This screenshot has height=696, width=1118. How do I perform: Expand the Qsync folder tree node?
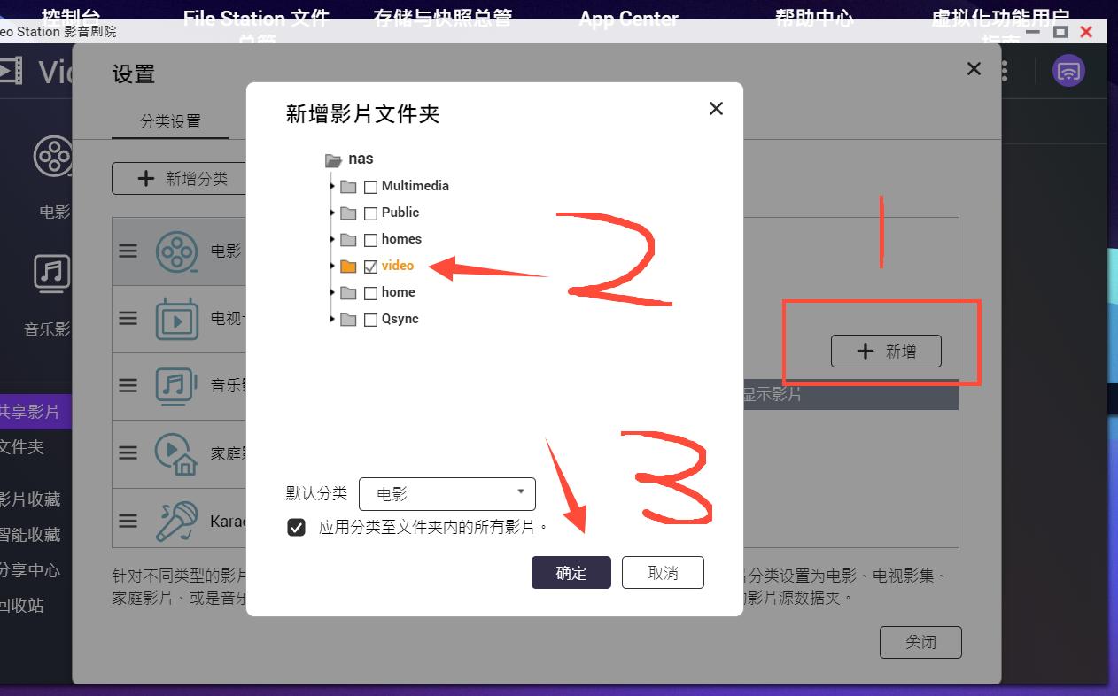point(331,319)
